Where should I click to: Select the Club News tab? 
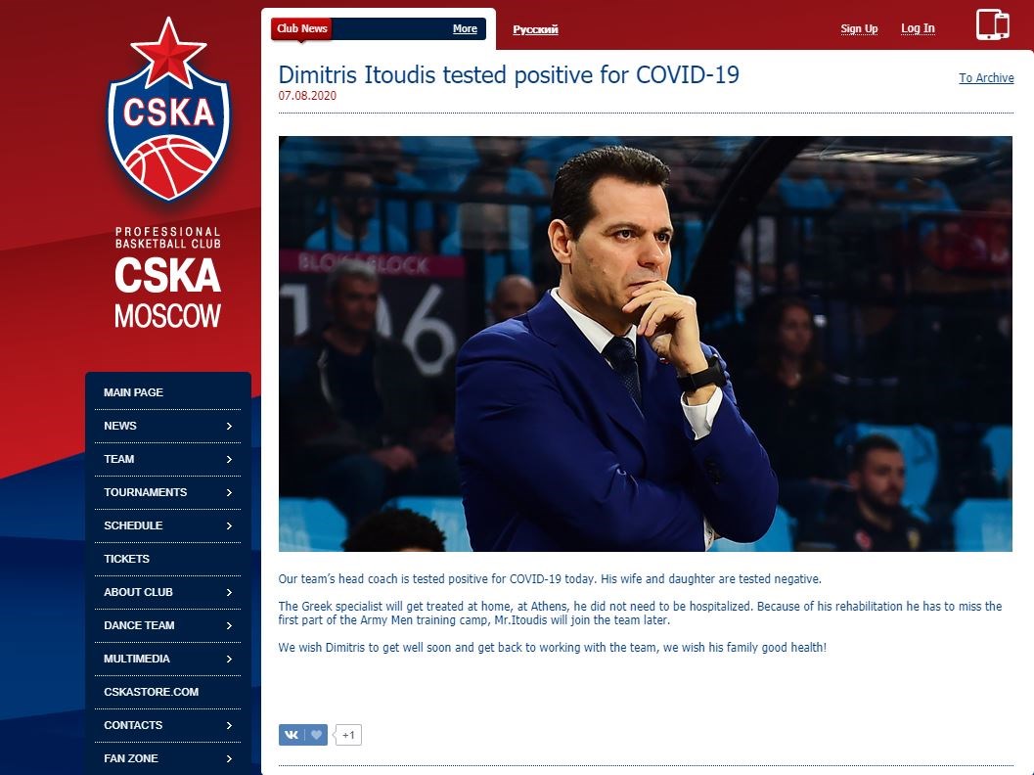(301, 28)
